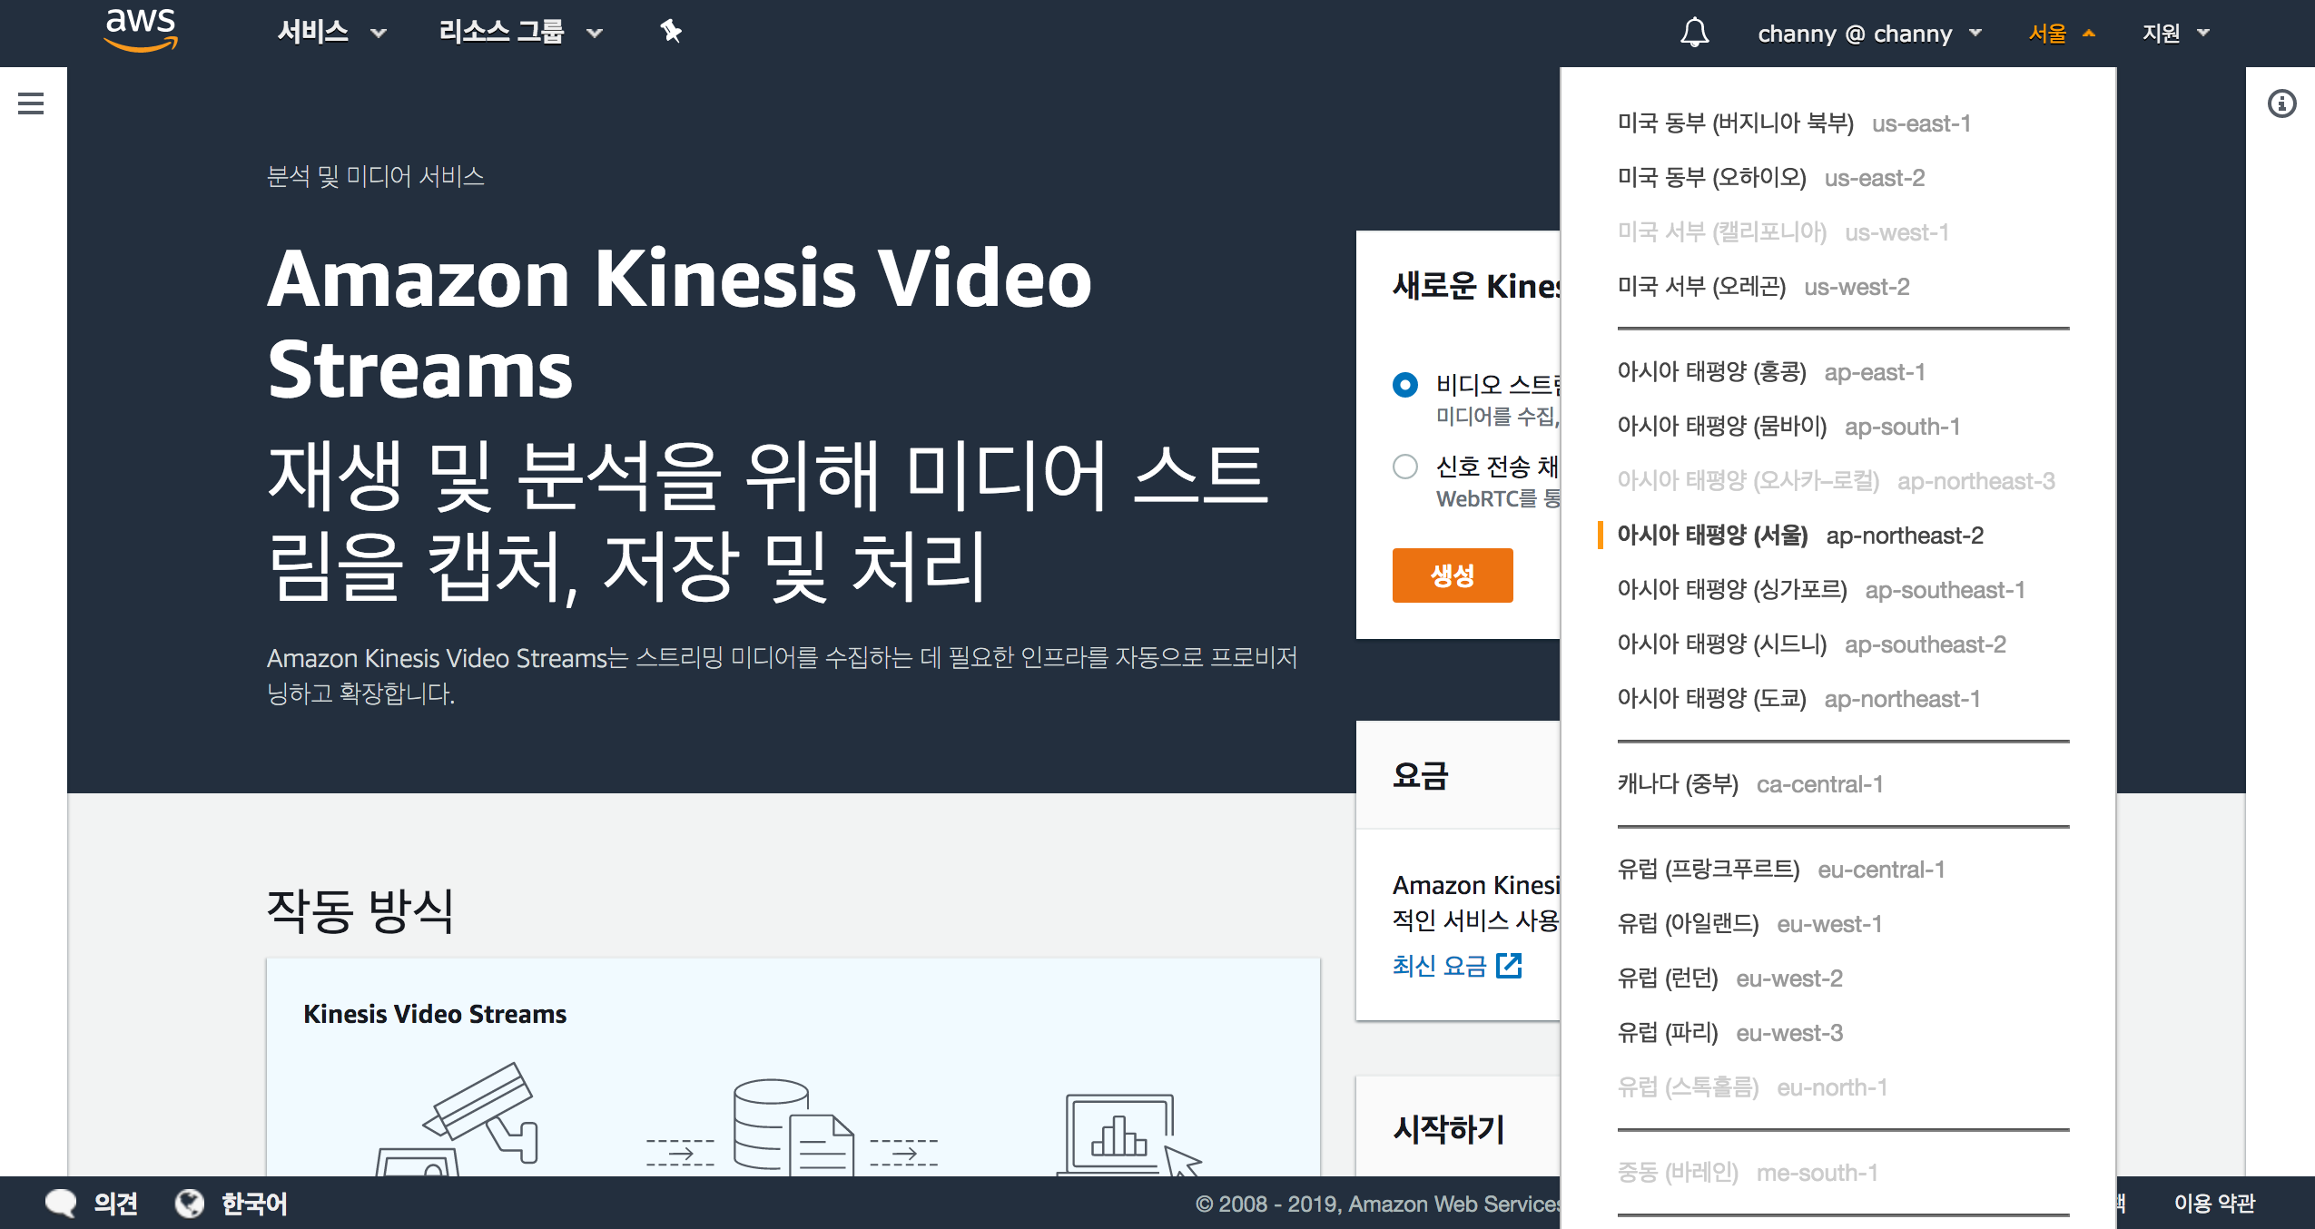Open the hamburger side navigation menu
The image size is (2315, 1229).
click(x=31, y=103)
